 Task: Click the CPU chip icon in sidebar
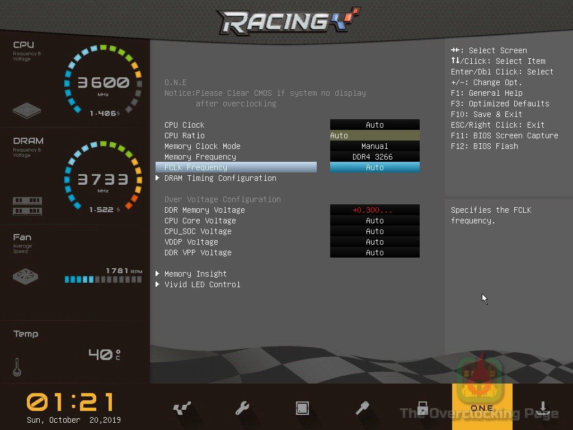[x=27, y=110]
